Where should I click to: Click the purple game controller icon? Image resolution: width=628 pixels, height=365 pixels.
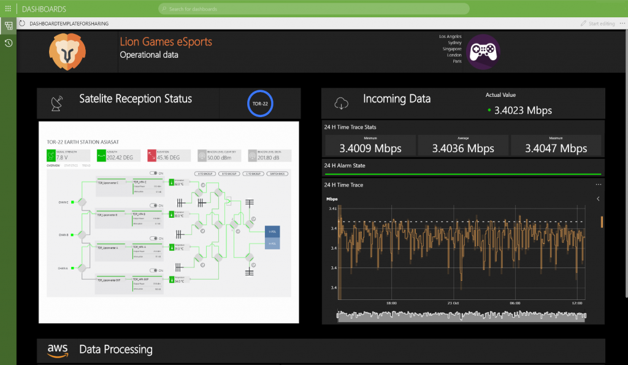click(483, 52)
